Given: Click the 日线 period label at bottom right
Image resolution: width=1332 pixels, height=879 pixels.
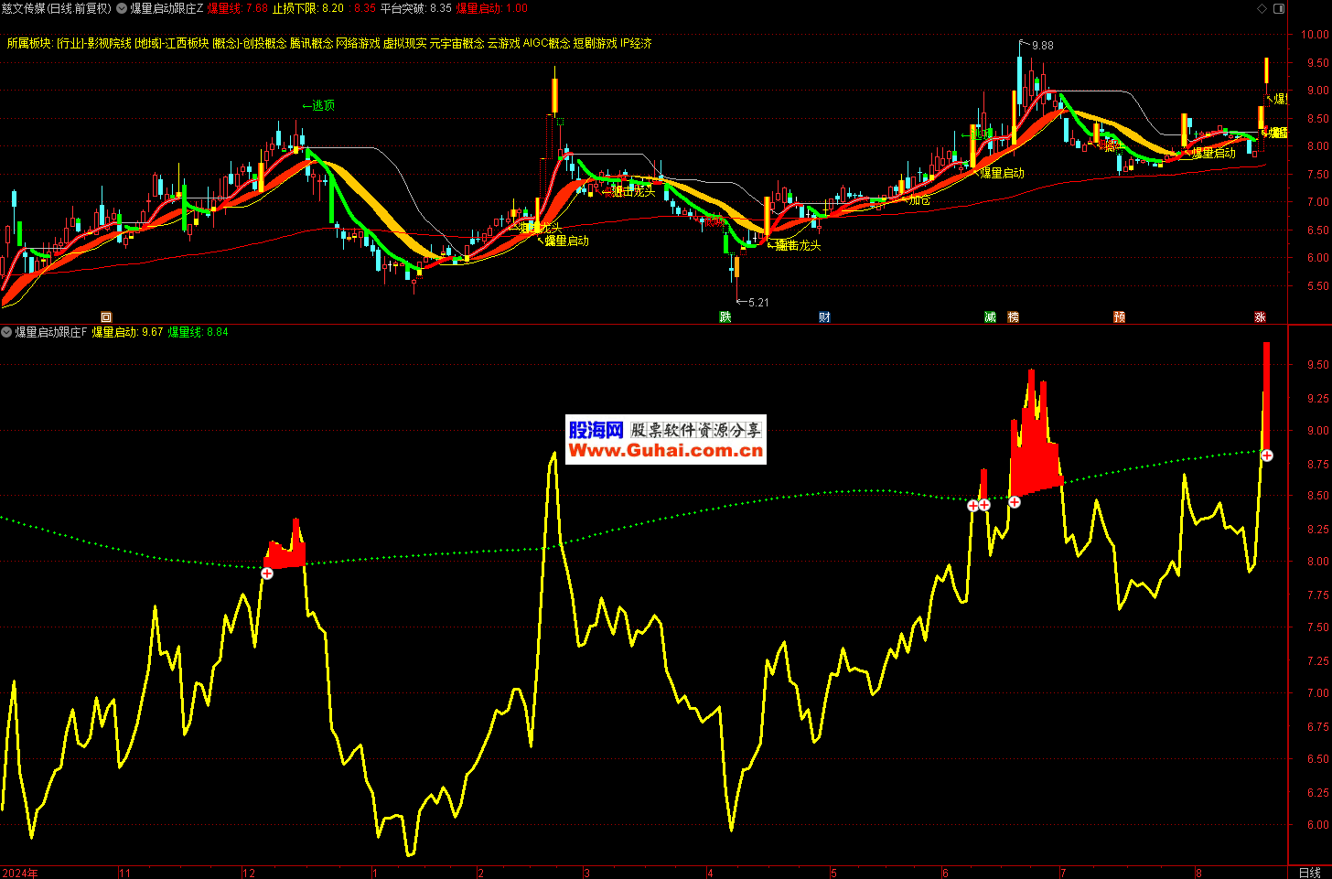Looking at the screenshot, I should (1309, 873).
